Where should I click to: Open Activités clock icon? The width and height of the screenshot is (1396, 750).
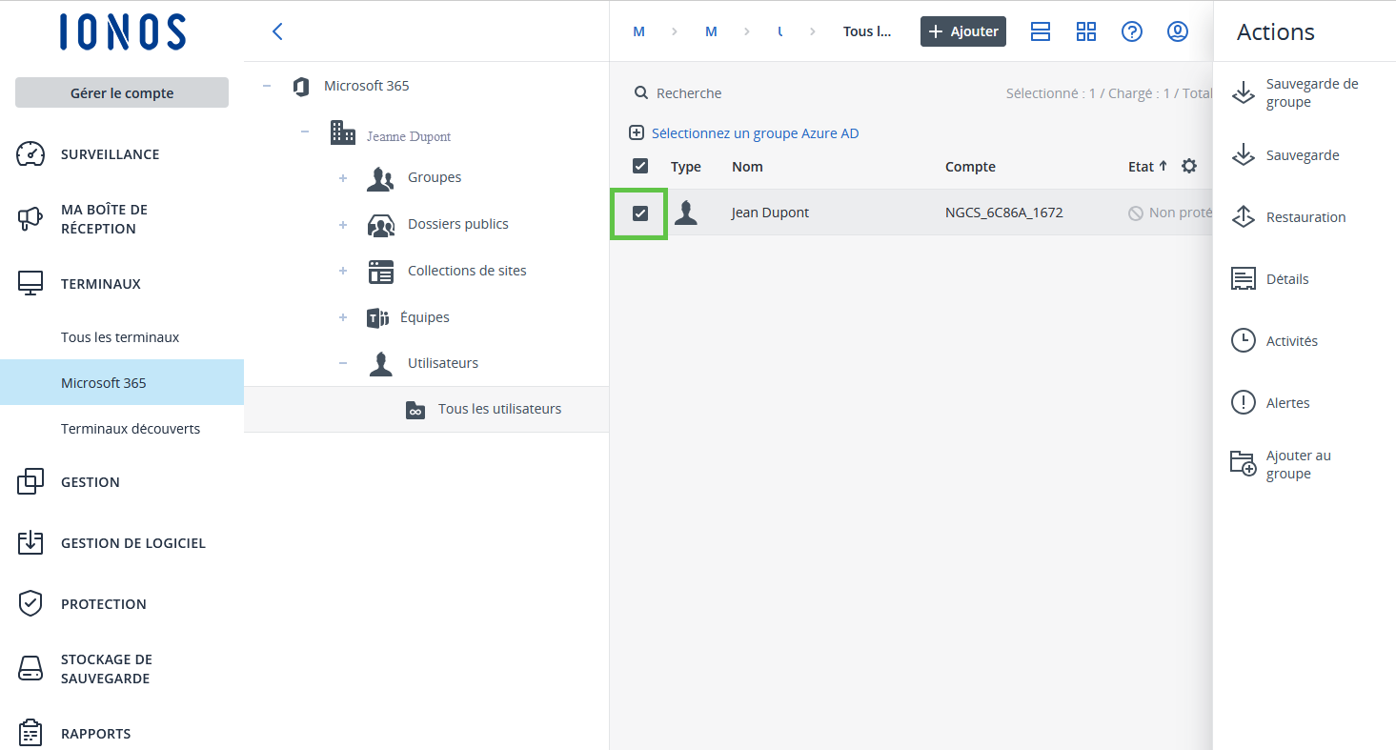(1244, 341)
